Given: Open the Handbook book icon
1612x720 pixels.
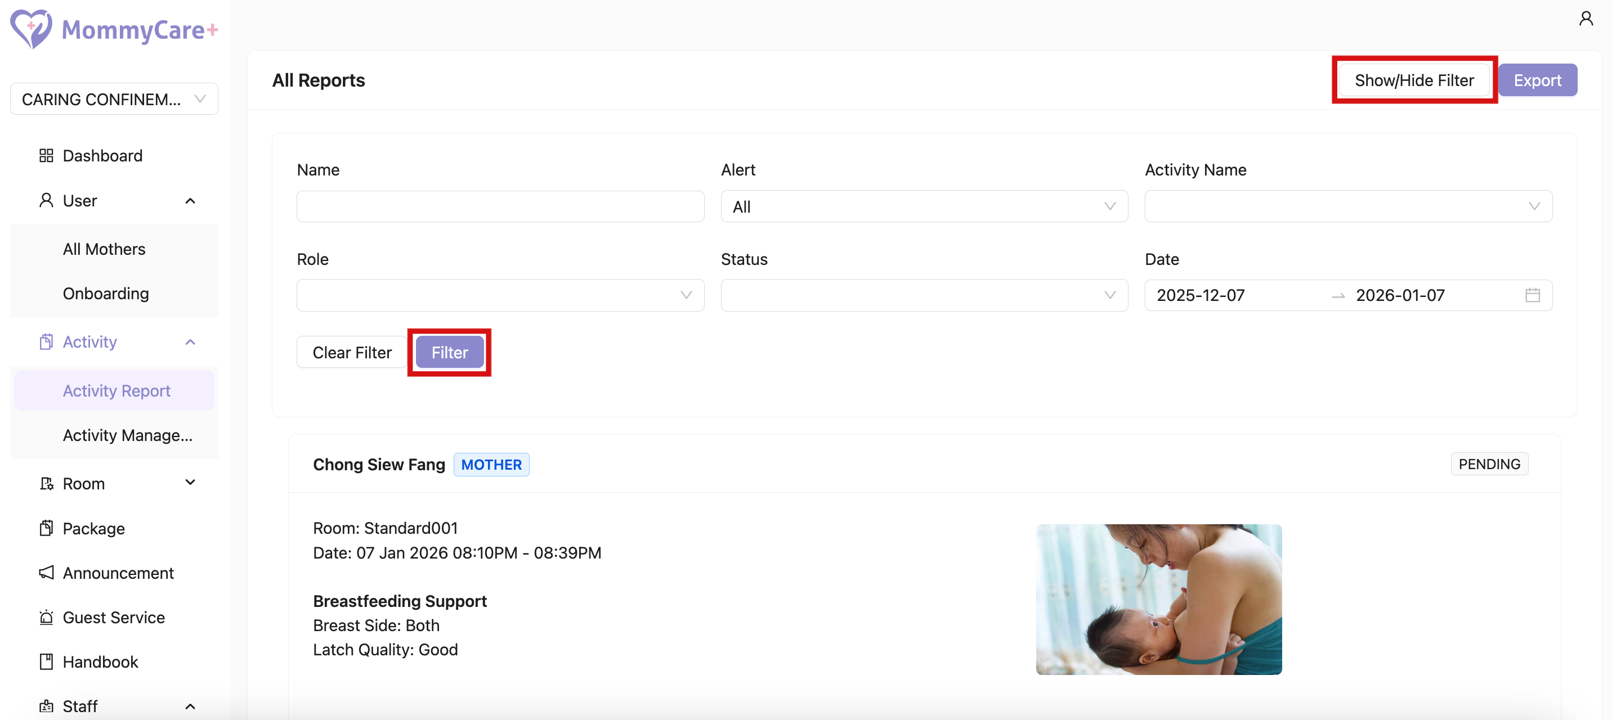Looking at the screenshot, I should click(x=46, y=662).
